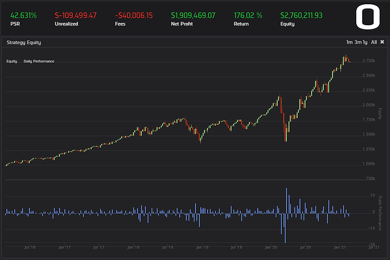Click the 1.500k y-axis label

click(368, 134)
